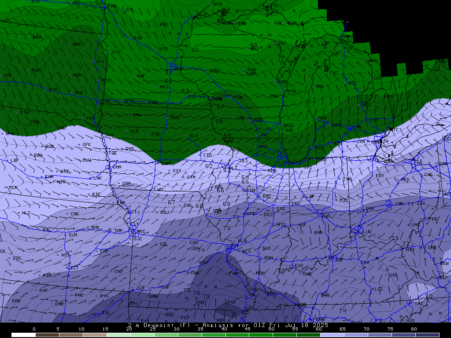
Task: Click the COU station label
Action: pyautogui.click(x=194, y=242)
